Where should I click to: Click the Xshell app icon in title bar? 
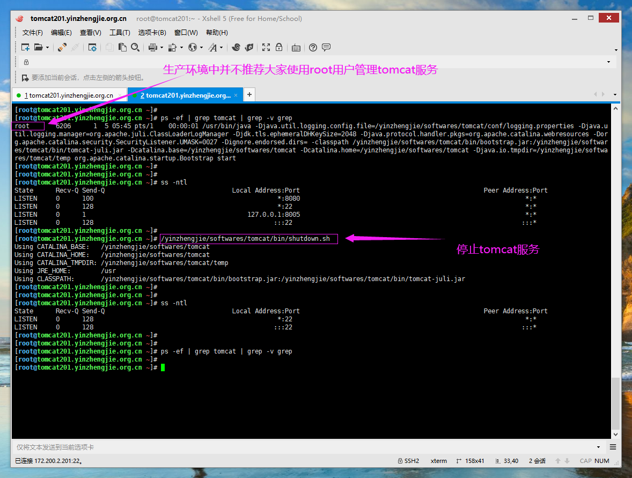click(x=20, y=19)
